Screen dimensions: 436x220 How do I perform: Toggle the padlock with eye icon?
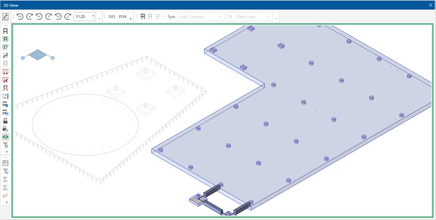coord(5,129)
